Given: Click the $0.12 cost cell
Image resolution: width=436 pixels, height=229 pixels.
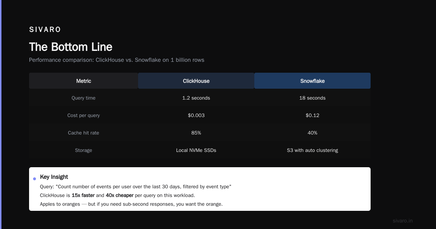Looking at the screenshot, I should click(312, 116).
